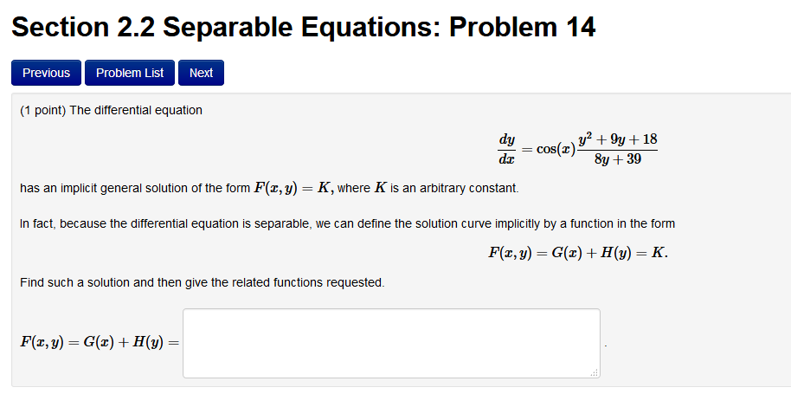Click the inline K in "where K is an arbitrary constant"

(379, 188)
